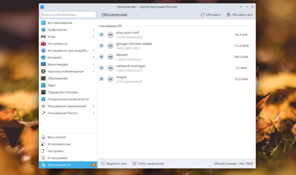
Task: Click the snapd package icon
Action: pyautogui.click(x=110, y=79)
